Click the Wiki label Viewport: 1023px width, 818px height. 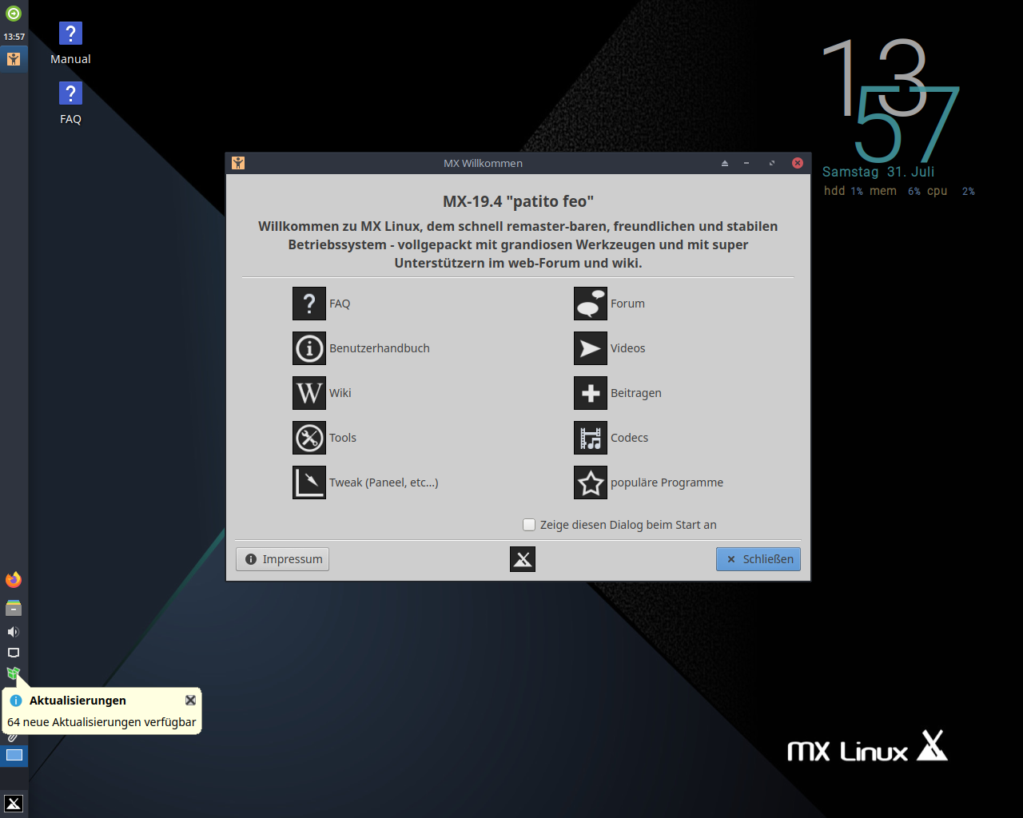pos(340,393)
